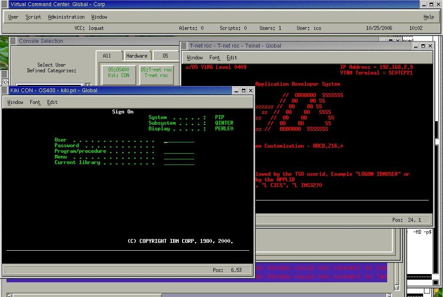
Task: Click the "Select User Defined Categories:" label
Action: pos(51,68)
